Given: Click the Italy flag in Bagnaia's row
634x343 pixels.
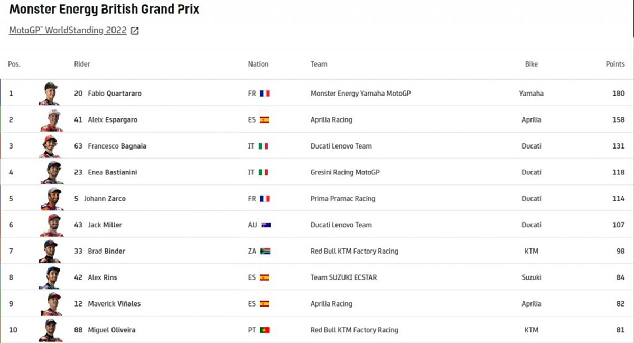Looking at the screenshot, I should 264,146.
